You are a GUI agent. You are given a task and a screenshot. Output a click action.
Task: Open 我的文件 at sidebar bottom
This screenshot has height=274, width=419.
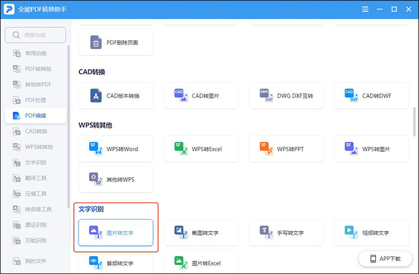pos(35,261)
